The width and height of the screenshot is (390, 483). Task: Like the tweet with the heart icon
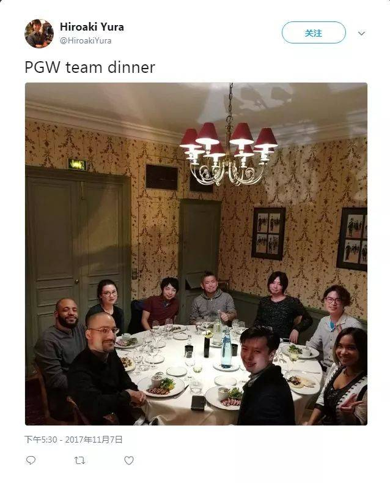129,460
